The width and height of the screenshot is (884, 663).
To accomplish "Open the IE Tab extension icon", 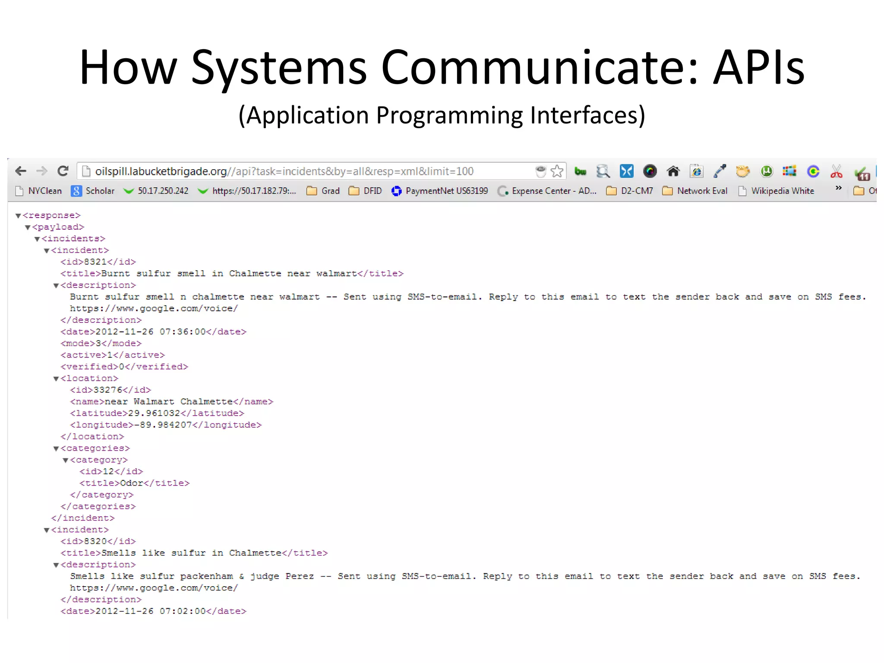I will pos(696,171).
